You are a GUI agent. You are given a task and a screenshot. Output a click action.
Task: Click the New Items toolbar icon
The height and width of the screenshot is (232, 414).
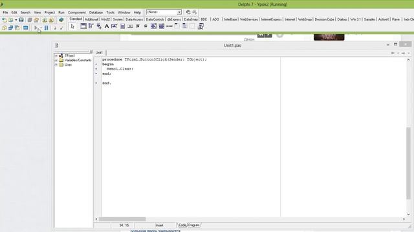pos(4,20)
